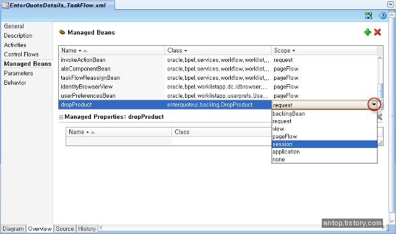The width and height of the screenshot is (396, 234).
Task: Open the General section
Action: 14,26
